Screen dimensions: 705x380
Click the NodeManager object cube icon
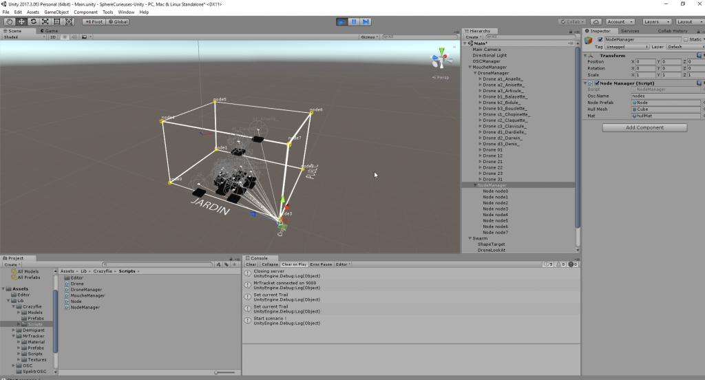[x=589, y=41]
